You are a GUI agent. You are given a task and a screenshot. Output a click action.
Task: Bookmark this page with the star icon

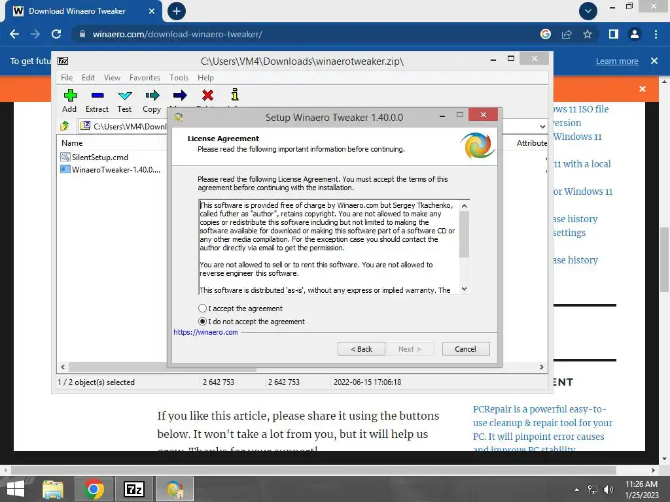click(588, 34)
